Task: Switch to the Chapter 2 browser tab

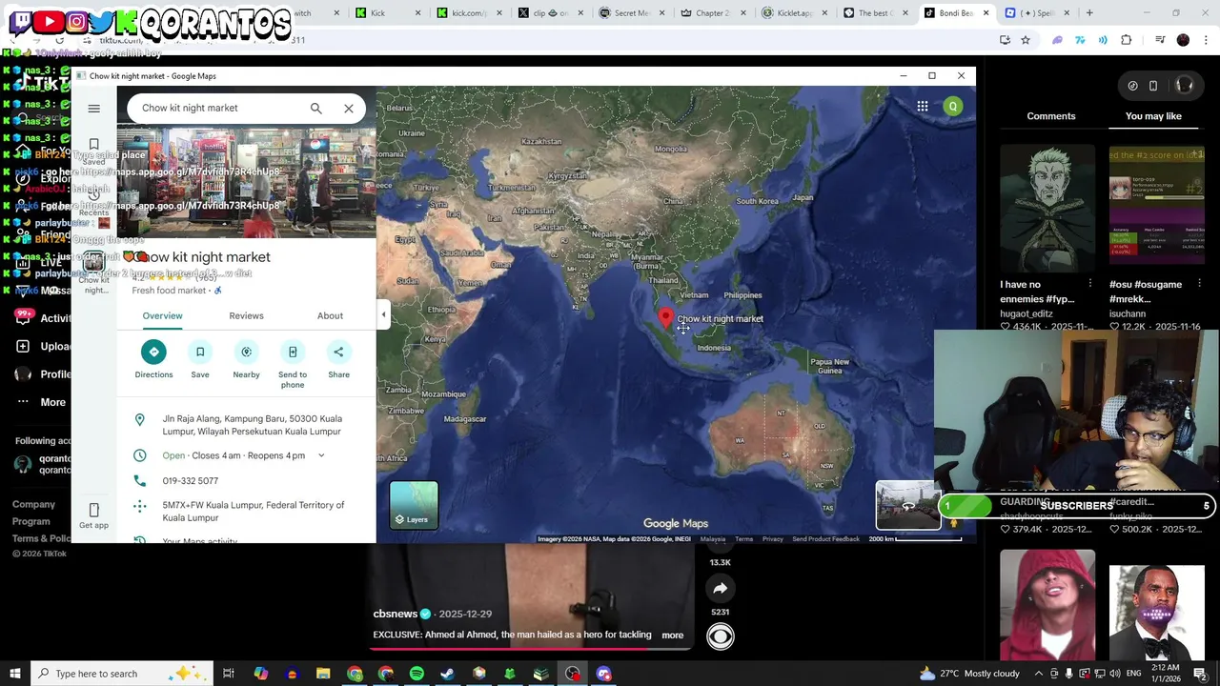Action: pos(712,13)
